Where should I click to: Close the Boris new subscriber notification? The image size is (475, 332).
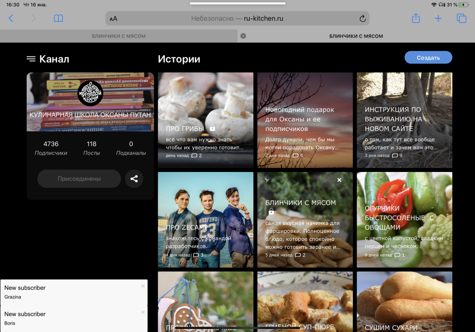143,312
